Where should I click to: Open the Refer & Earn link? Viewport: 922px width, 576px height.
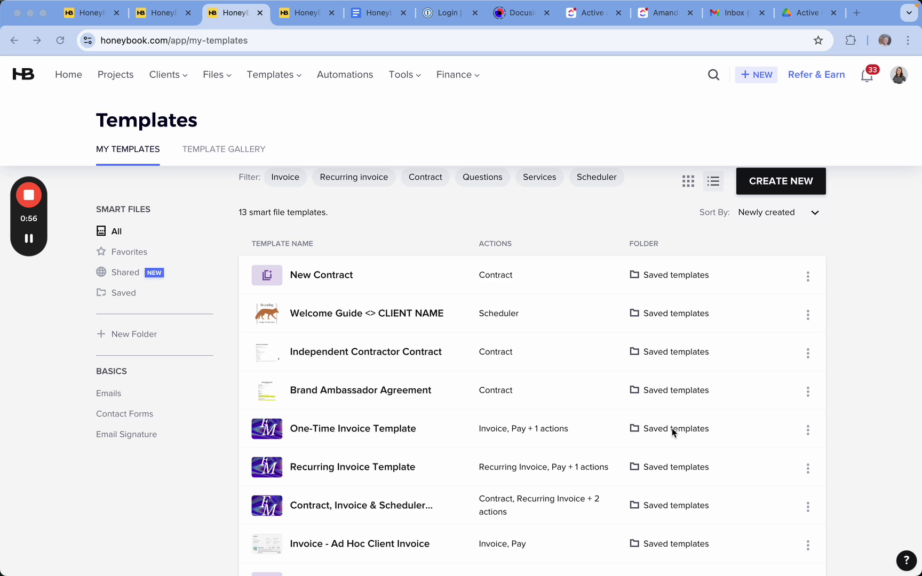pos(816,75)
